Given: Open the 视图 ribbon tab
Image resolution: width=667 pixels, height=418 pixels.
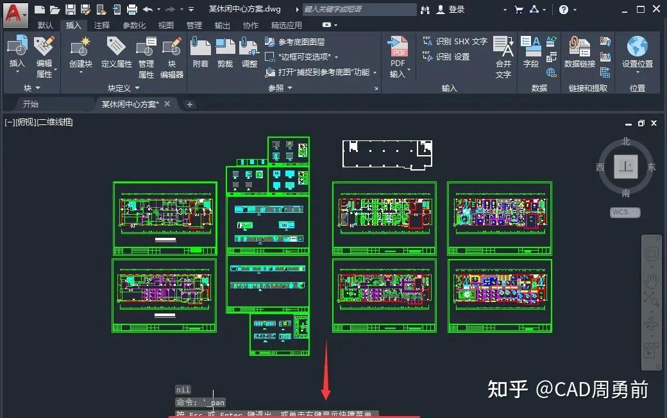Looking at the screenshot, I should coord(165,26).
